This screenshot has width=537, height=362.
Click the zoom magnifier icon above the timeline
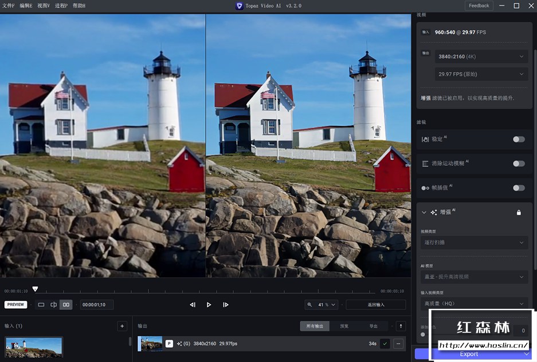(x=308, y=304)
